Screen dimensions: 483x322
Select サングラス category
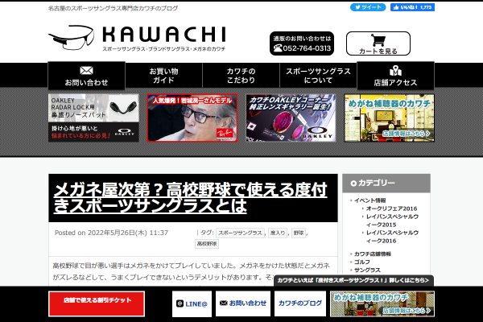[367, 270]
